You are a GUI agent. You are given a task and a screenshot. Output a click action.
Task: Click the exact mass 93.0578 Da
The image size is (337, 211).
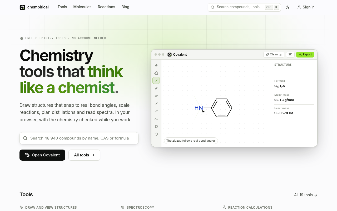(284, 113)
